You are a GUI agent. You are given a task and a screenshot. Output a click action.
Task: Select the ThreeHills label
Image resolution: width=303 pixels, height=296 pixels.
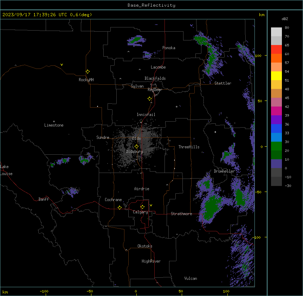(189, 147)
